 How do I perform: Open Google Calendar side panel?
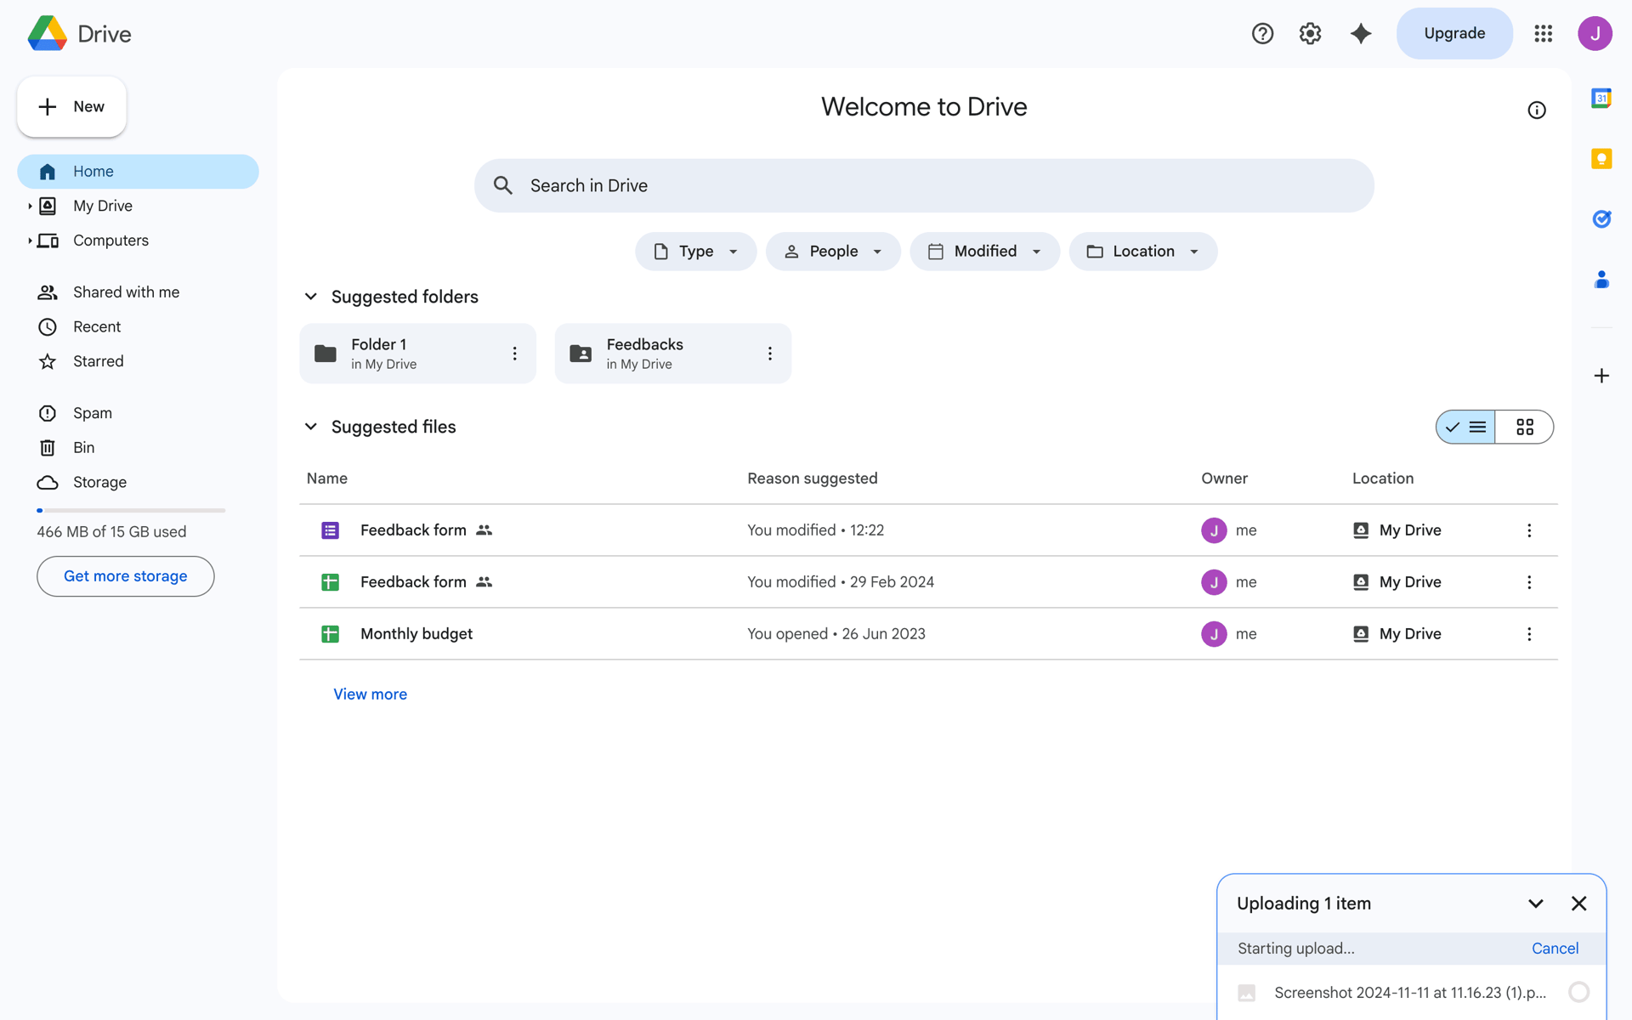click(1601, 99)
